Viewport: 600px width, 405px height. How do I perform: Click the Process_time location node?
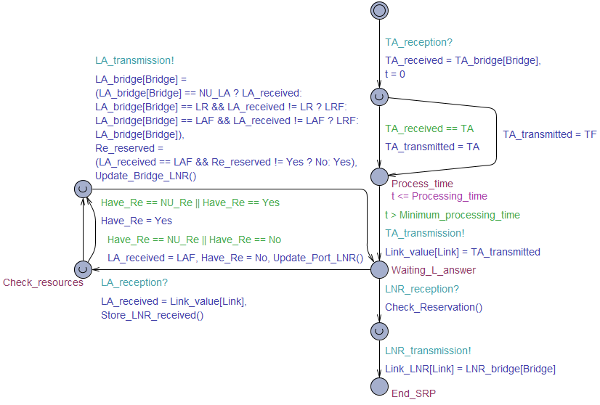pos(379,176)
